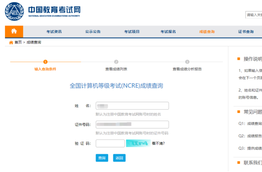Click the 常见问题 section heading
Image resolution: width=262 pixels, height=172 pixels.
(x=253, y=112)
